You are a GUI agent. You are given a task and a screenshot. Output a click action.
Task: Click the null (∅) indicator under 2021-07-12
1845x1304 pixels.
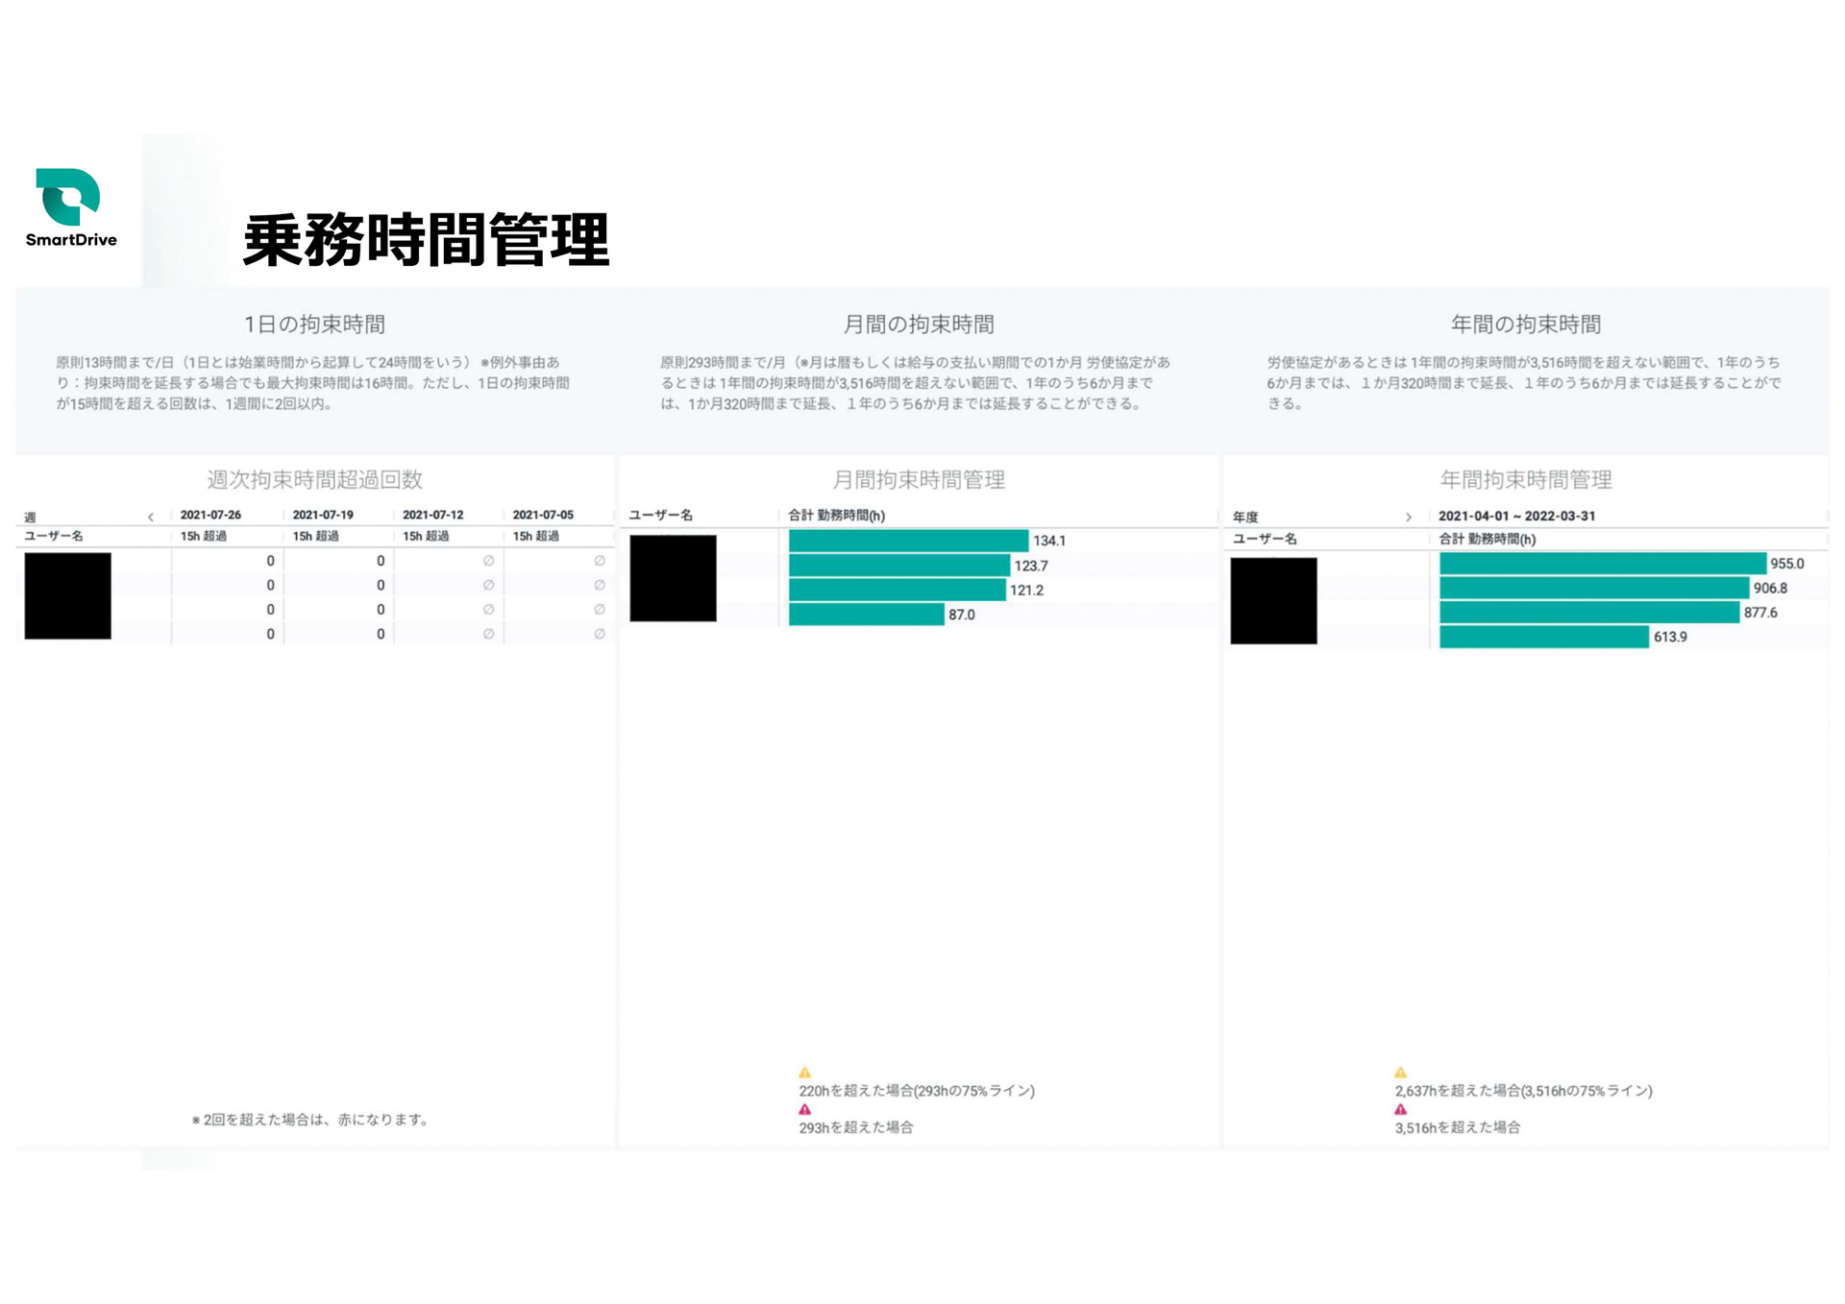(x=488, y=561)
